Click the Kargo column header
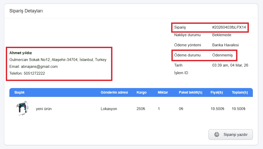Viewport: 263px width, 149px height. pyautogui.click(x=142, y=92)
